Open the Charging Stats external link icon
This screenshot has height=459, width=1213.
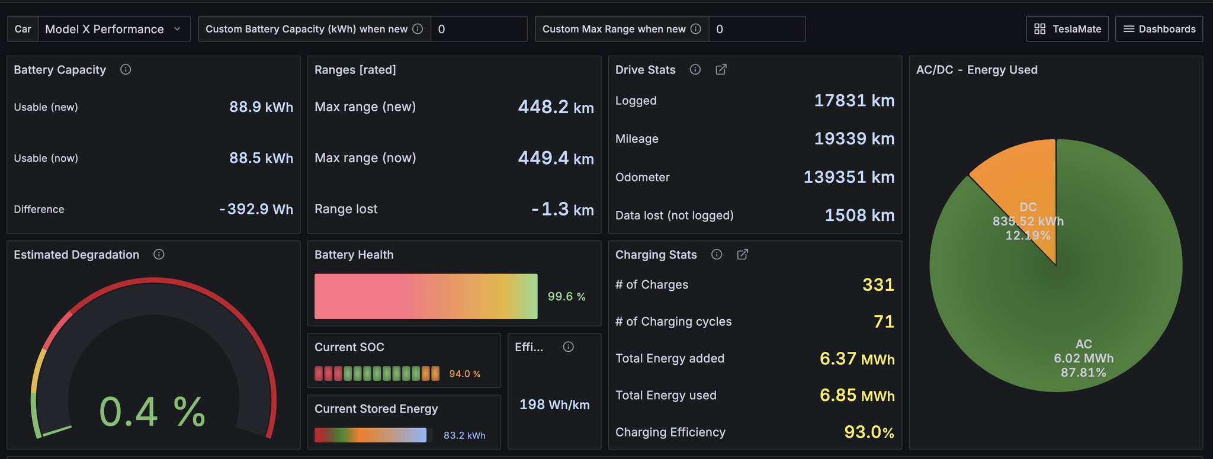(x=742, y=255)
